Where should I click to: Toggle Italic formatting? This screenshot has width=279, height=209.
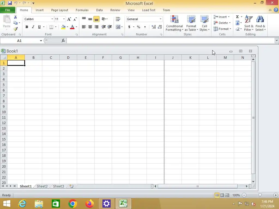click(x=33, y=27)
